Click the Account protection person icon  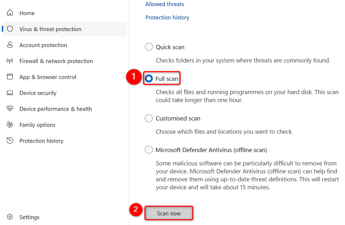[x=9, y=45]
